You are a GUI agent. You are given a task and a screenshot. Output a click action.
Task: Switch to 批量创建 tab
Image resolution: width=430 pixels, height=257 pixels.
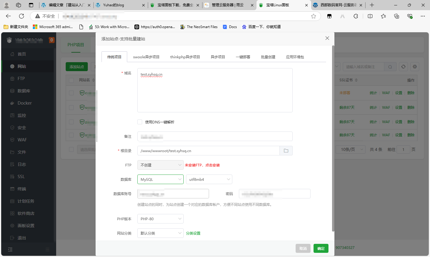click(x=268, y=57)
